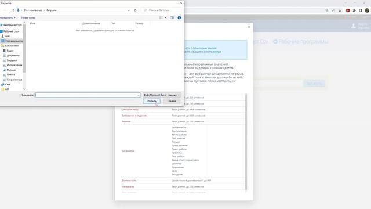Click the red extension icon in browser toolbar
Image resolution: width=371 pixels, height=209 pixels.
click(348, 10)
